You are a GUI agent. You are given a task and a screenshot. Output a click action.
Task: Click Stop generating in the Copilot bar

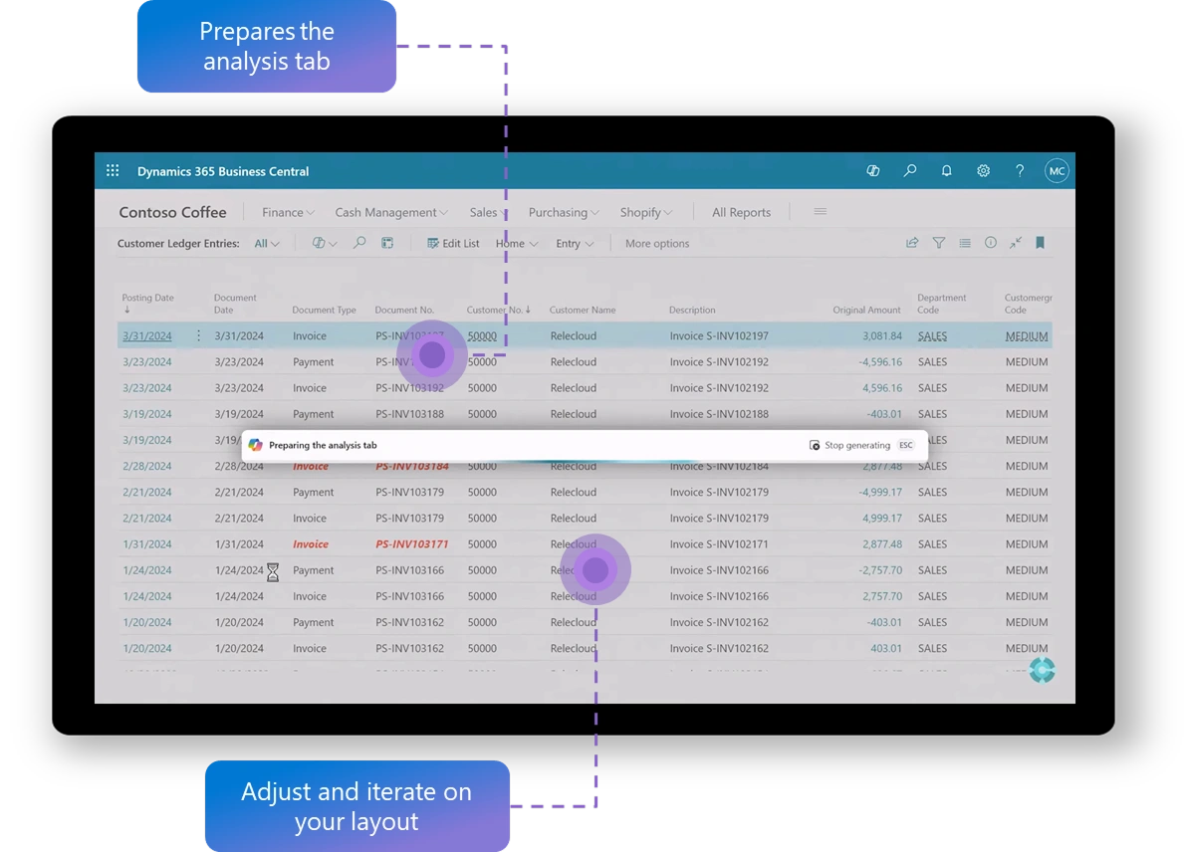[854, 445]
